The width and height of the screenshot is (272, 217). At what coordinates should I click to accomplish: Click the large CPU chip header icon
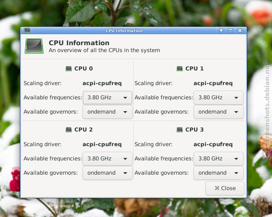tap(34, 46)
